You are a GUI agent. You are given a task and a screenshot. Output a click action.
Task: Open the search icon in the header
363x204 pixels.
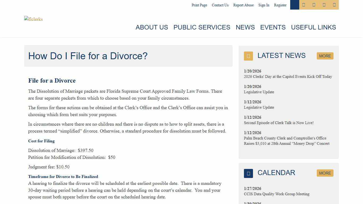294,5
